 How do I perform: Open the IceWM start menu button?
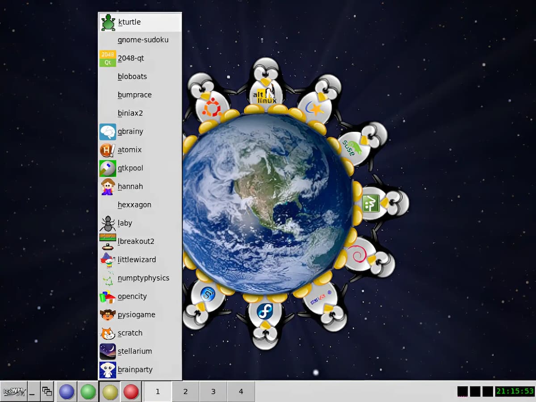click(x=13, y=392)
